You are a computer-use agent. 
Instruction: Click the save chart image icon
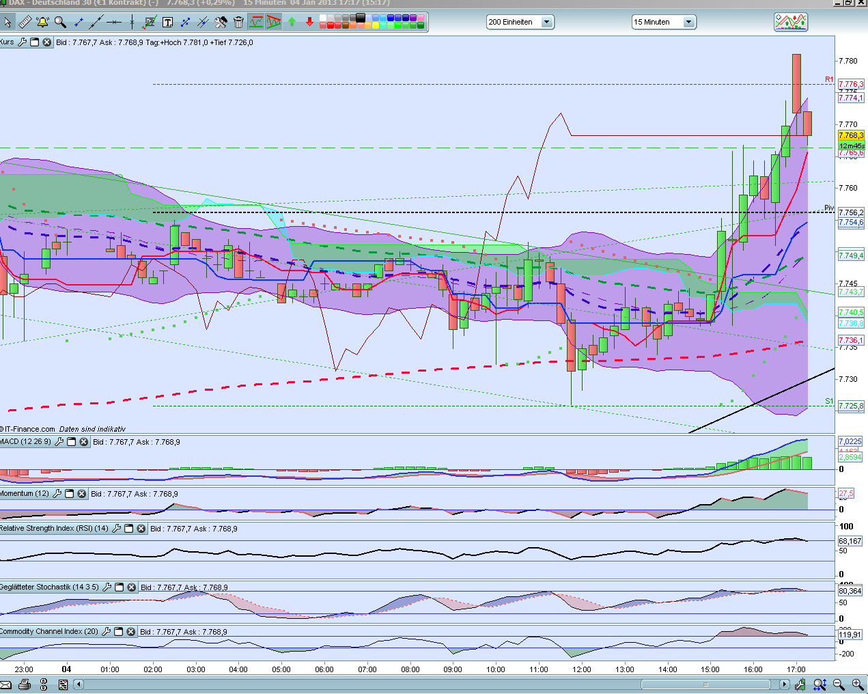[62, 684]
